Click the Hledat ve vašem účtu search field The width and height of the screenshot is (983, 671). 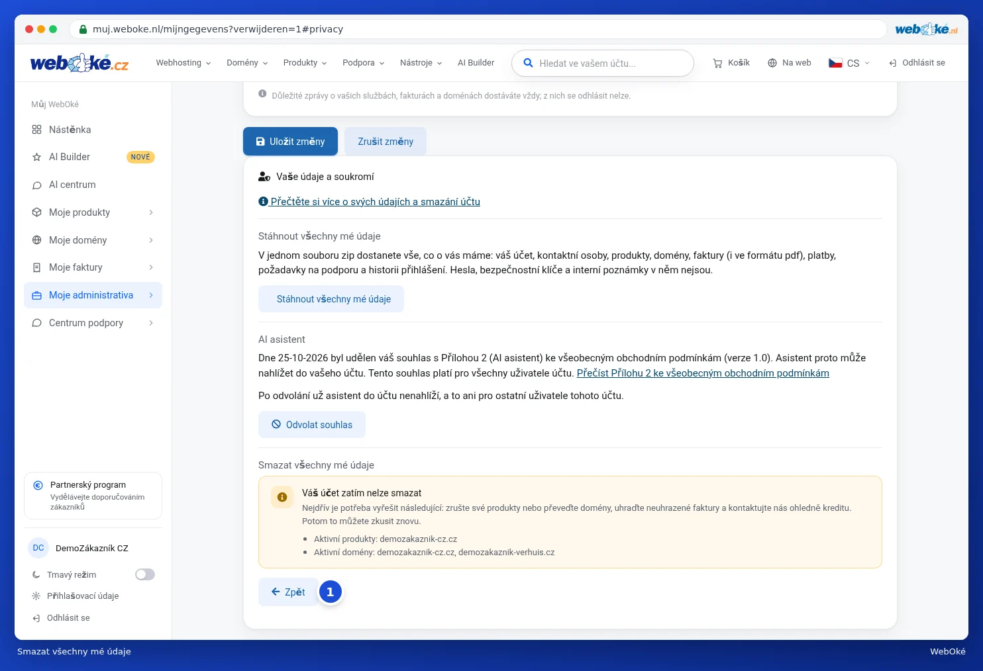[x=603, y=64]
